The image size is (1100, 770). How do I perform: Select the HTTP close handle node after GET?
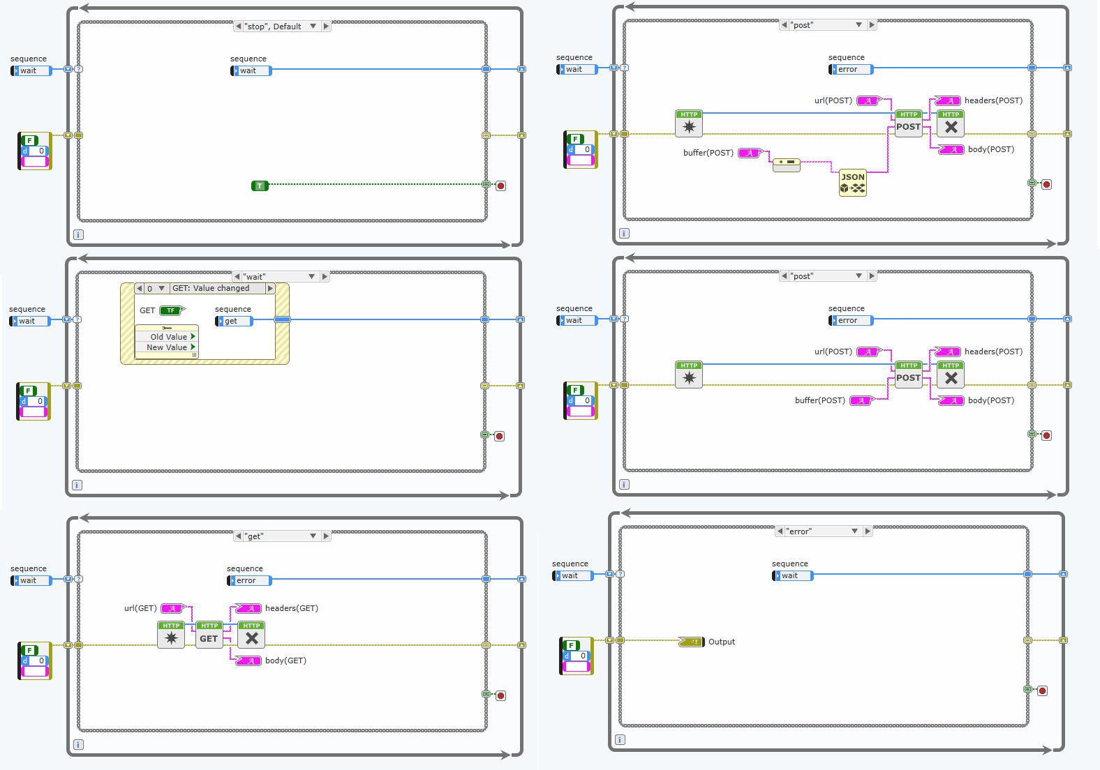251,635
